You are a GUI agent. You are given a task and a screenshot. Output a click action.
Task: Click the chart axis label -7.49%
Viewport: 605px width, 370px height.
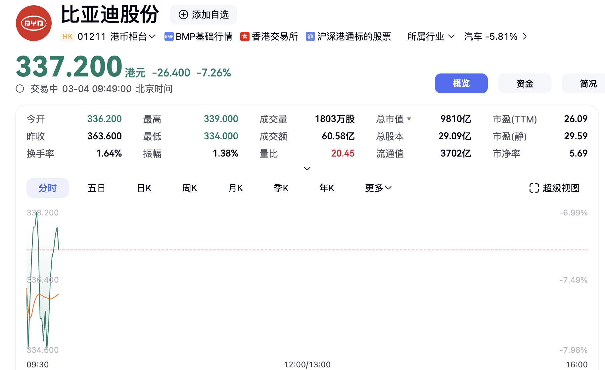(x=574, y=280)
